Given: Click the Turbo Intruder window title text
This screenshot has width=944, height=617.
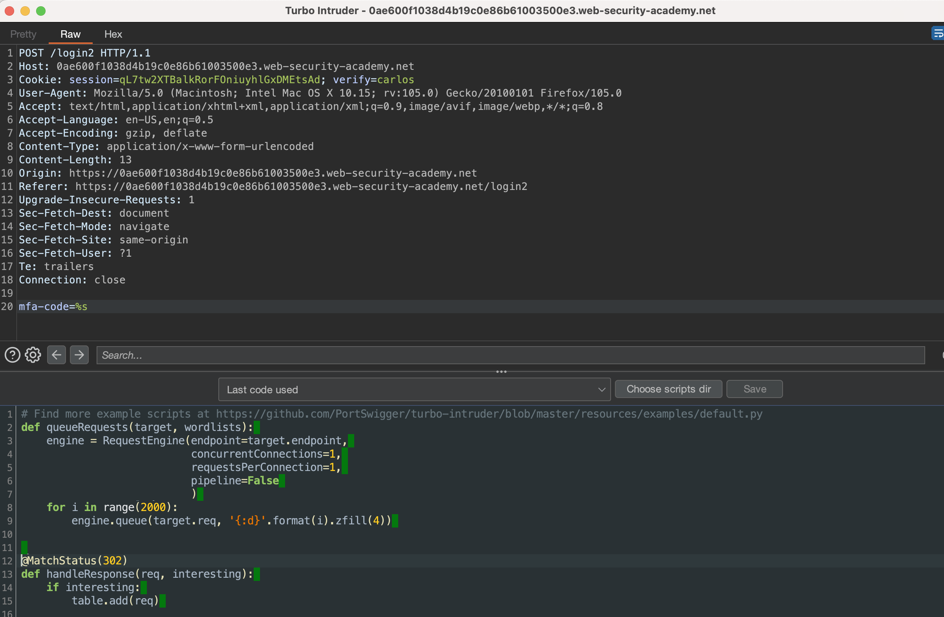Looking at the screenshot, I should click(x=500, y=11).
